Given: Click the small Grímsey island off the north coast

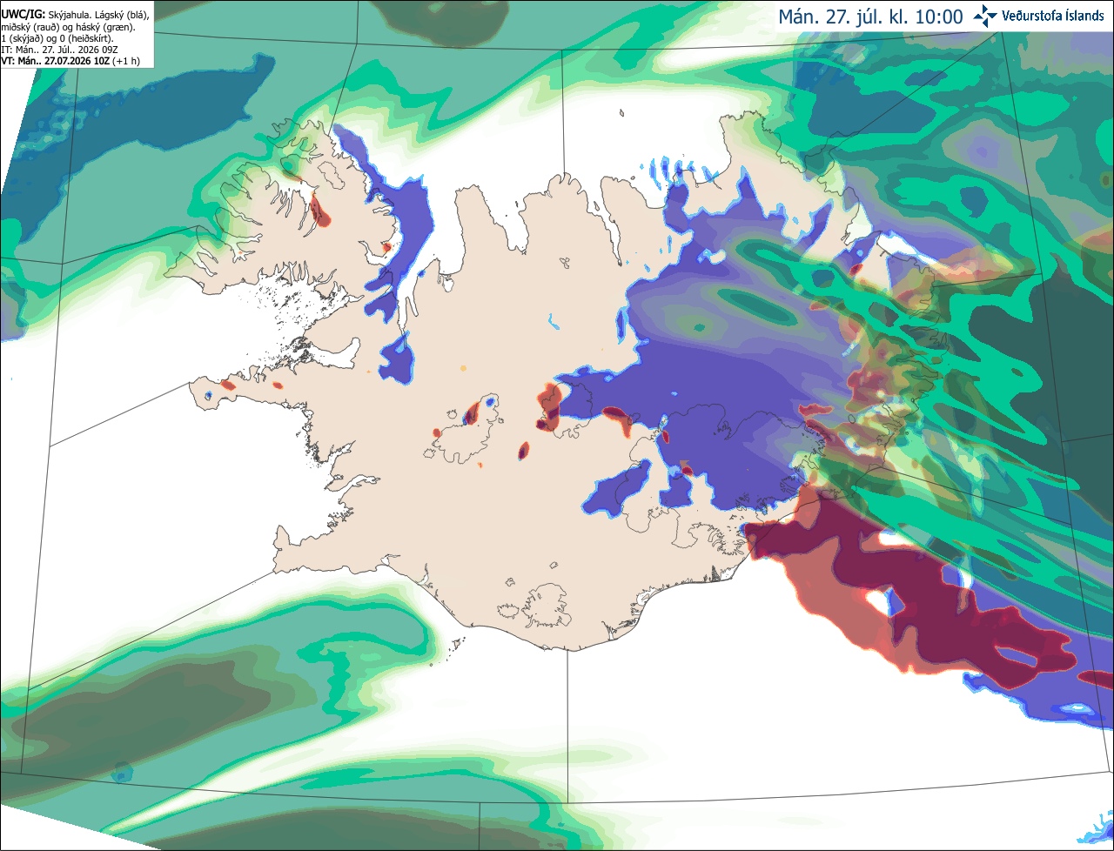Looking at the screenshot, I should pos(622,112).
